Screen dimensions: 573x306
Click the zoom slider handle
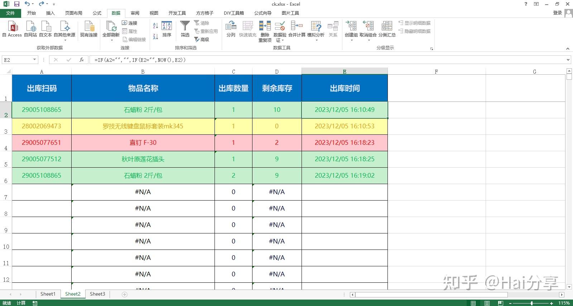[531, 303]
